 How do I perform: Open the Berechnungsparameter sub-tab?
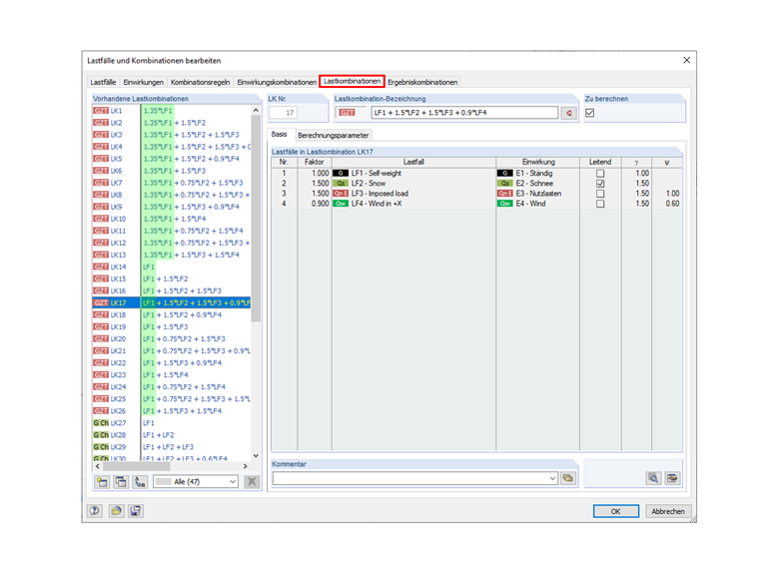(x=333, y=135)
